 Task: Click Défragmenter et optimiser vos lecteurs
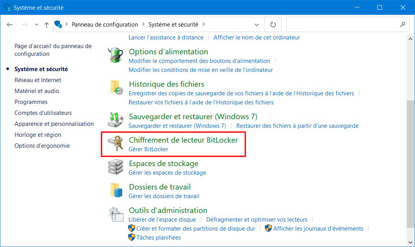(257, 220)
